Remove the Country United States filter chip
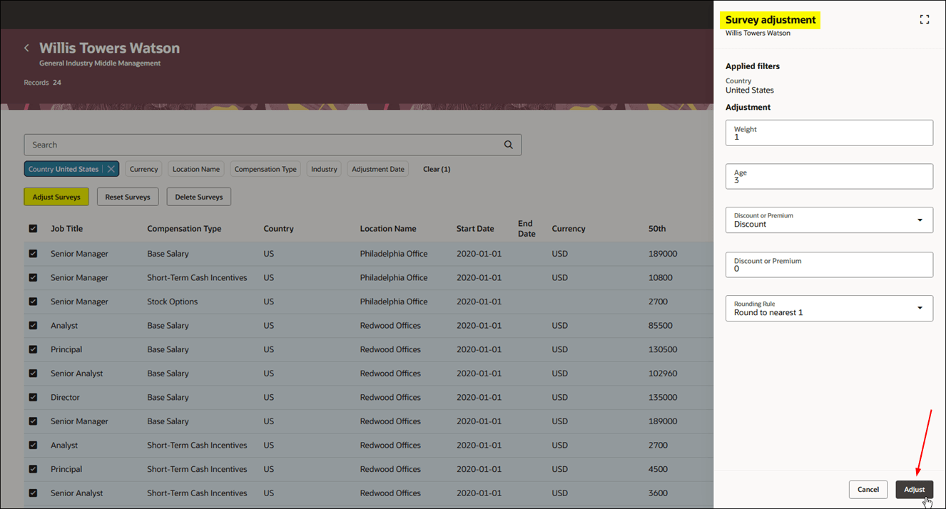Screen dimensions: 946x509 111,169
